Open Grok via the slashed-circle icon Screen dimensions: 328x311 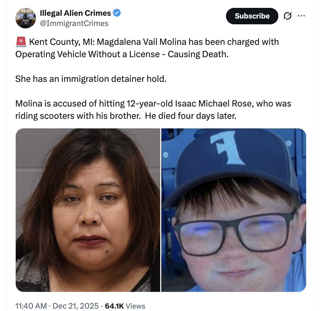287,16
